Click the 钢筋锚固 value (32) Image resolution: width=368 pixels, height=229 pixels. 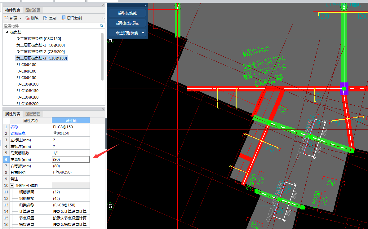click(71, 192)
